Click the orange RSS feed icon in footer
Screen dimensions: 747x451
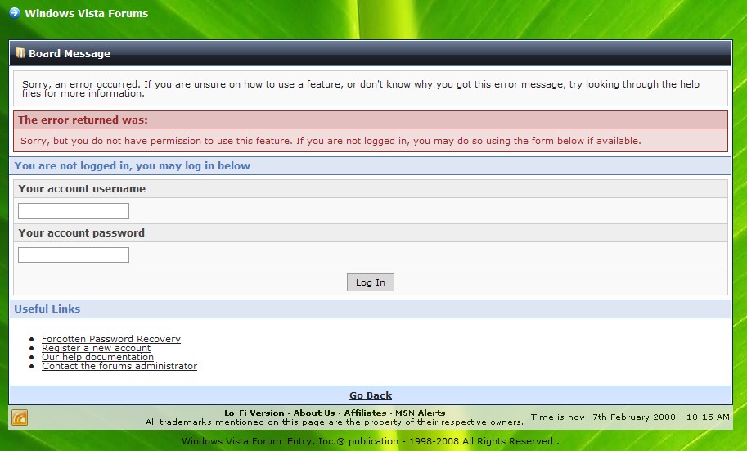[20, 417]
